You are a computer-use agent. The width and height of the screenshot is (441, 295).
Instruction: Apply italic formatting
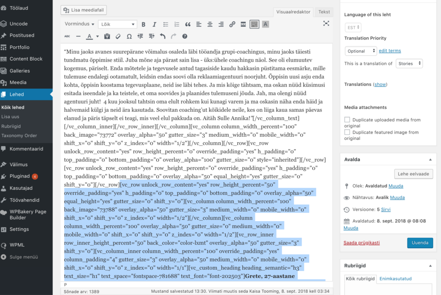click(155, 25)
